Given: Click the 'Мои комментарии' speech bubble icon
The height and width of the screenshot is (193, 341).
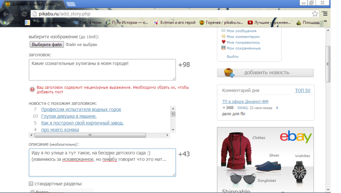Looking at the screenshot, I should coord(224,36).
